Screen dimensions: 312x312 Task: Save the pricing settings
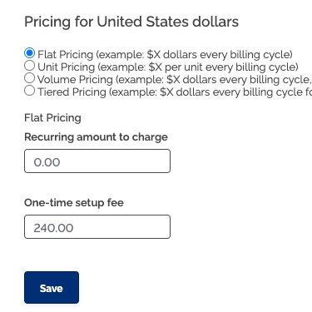tap(52, 288)
